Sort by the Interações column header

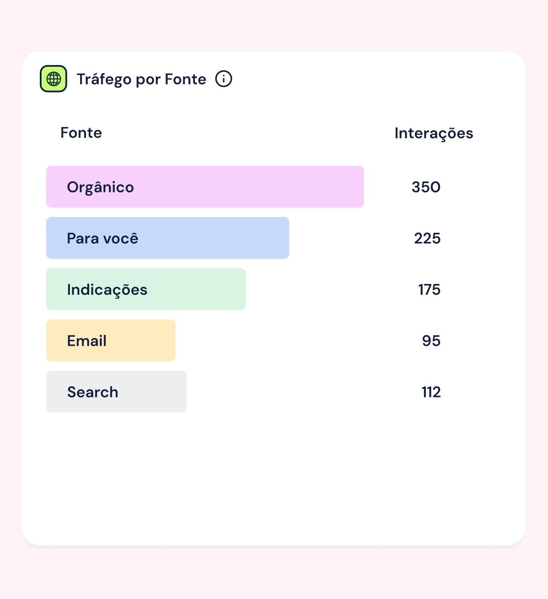coord(434,133)
